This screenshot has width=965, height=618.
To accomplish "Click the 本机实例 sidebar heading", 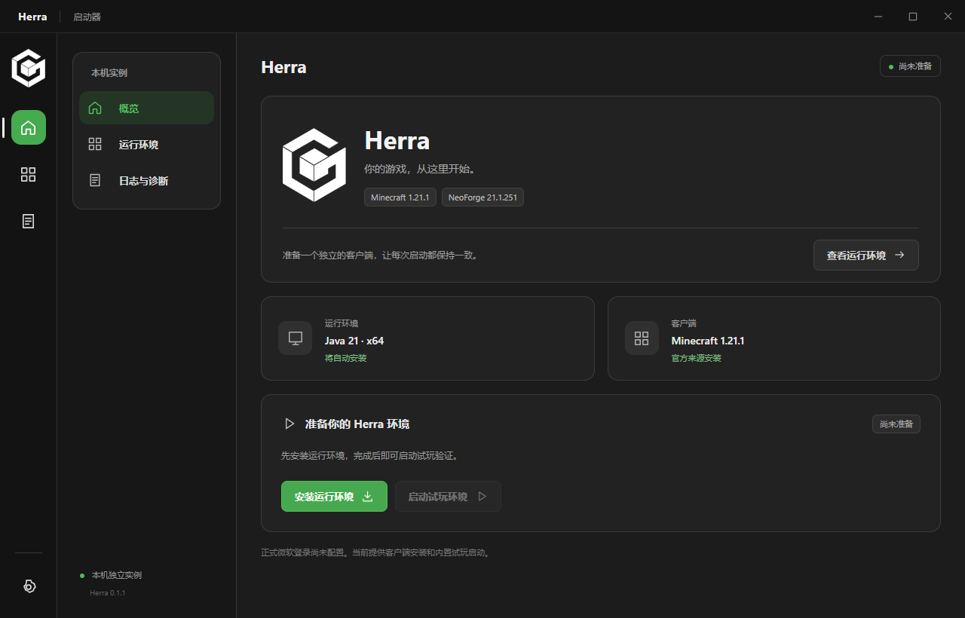I will pos(109,73).
